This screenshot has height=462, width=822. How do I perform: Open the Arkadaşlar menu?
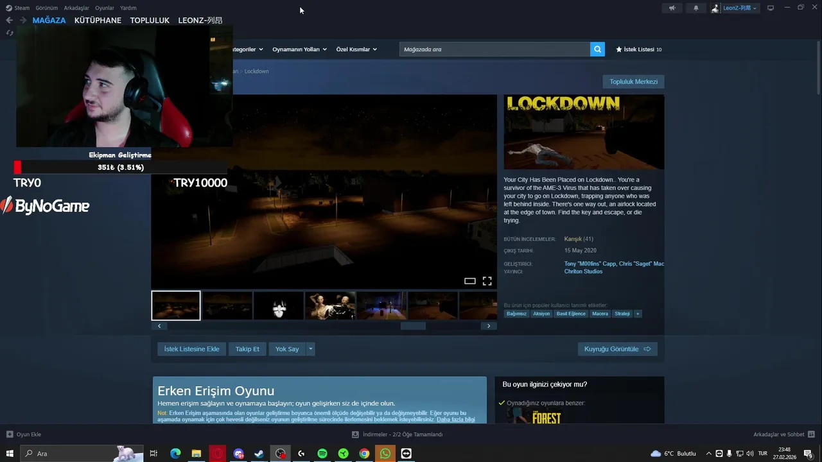coord(76,8)
